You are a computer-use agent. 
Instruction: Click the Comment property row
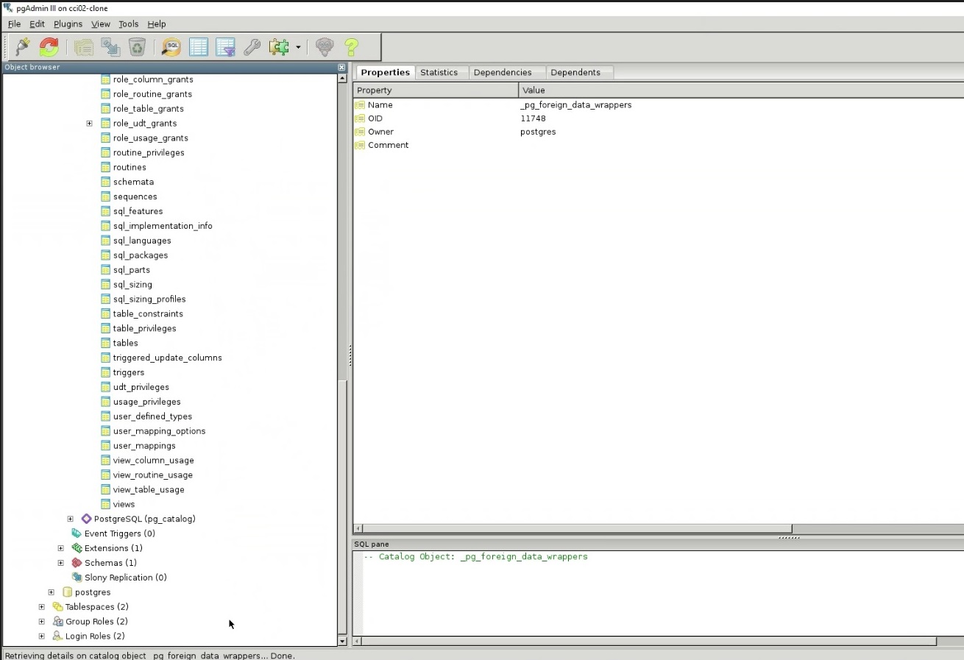388,145
